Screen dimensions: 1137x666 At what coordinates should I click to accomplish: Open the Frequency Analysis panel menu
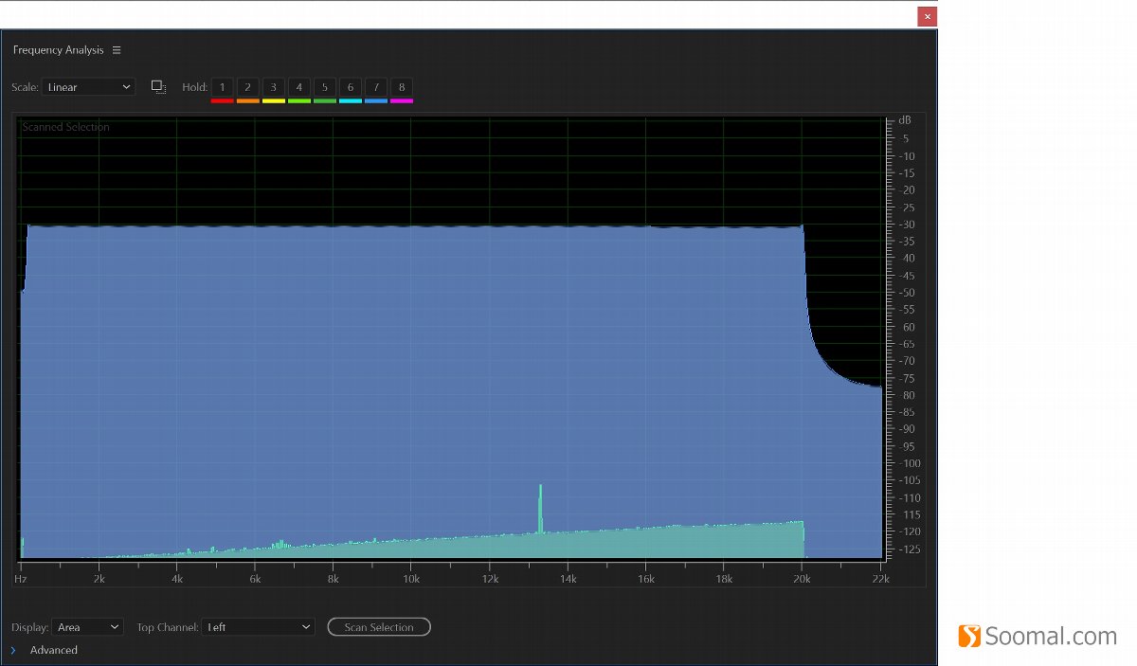click(117, 49)
